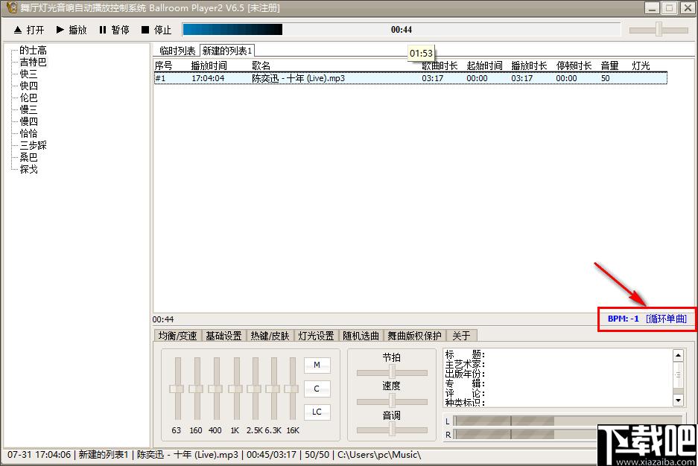The image size is (698, 466).
Task: Adjust the 6.3K equalizer slider
Action: 274,389
